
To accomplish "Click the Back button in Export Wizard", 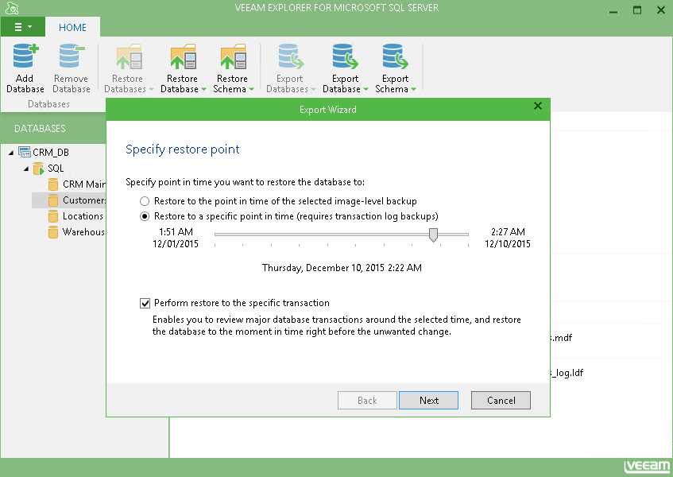I will coord(367,400).
